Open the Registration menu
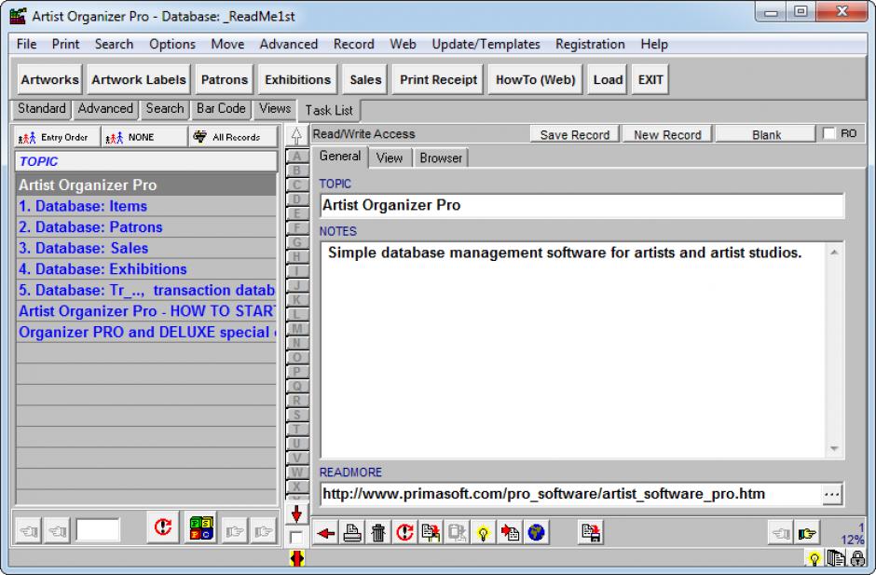 coord(590,44)
